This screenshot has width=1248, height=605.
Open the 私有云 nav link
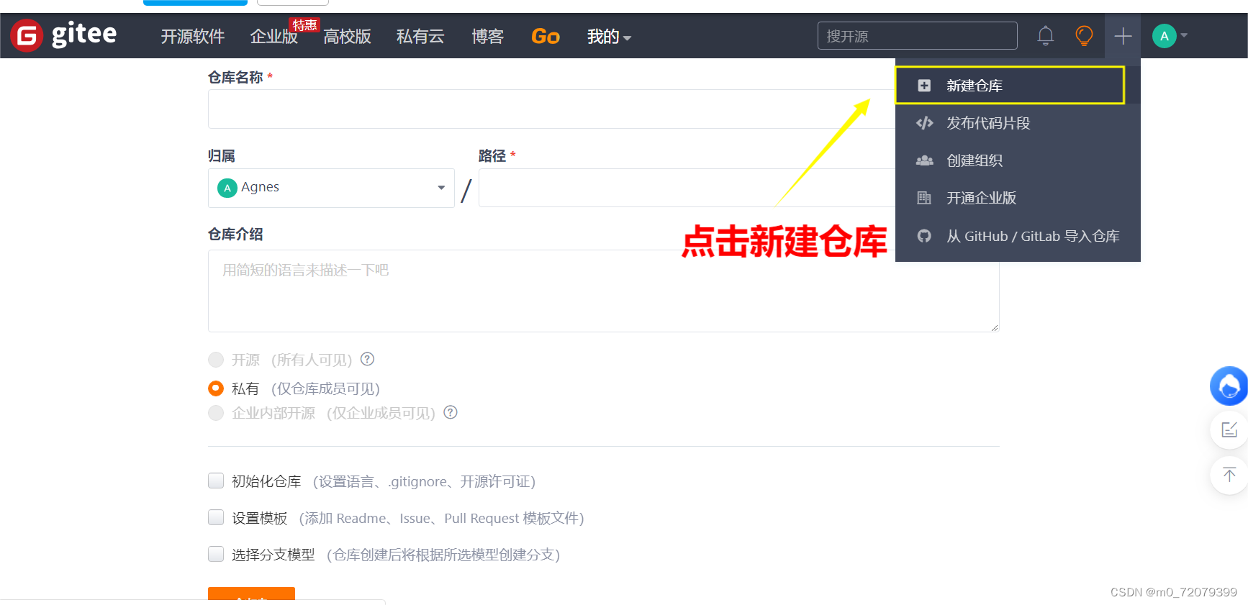pyautogui.click(x=420, y=37)
